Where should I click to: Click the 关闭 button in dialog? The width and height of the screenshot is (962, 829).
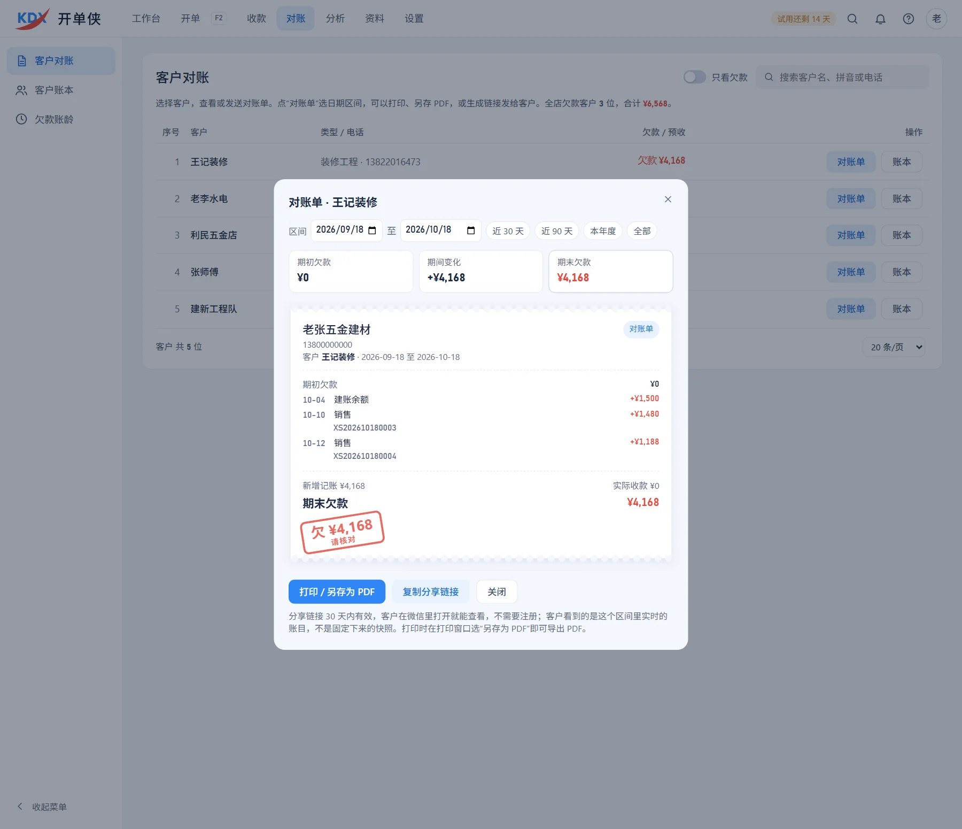(496, 592)
